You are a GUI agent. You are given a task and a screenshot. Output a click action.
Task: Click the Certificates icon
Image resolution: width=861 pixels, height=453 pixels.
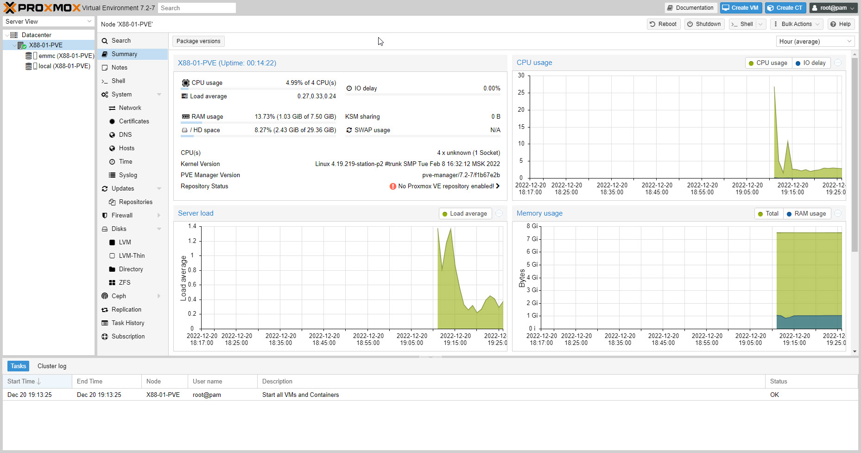(112, 121)
